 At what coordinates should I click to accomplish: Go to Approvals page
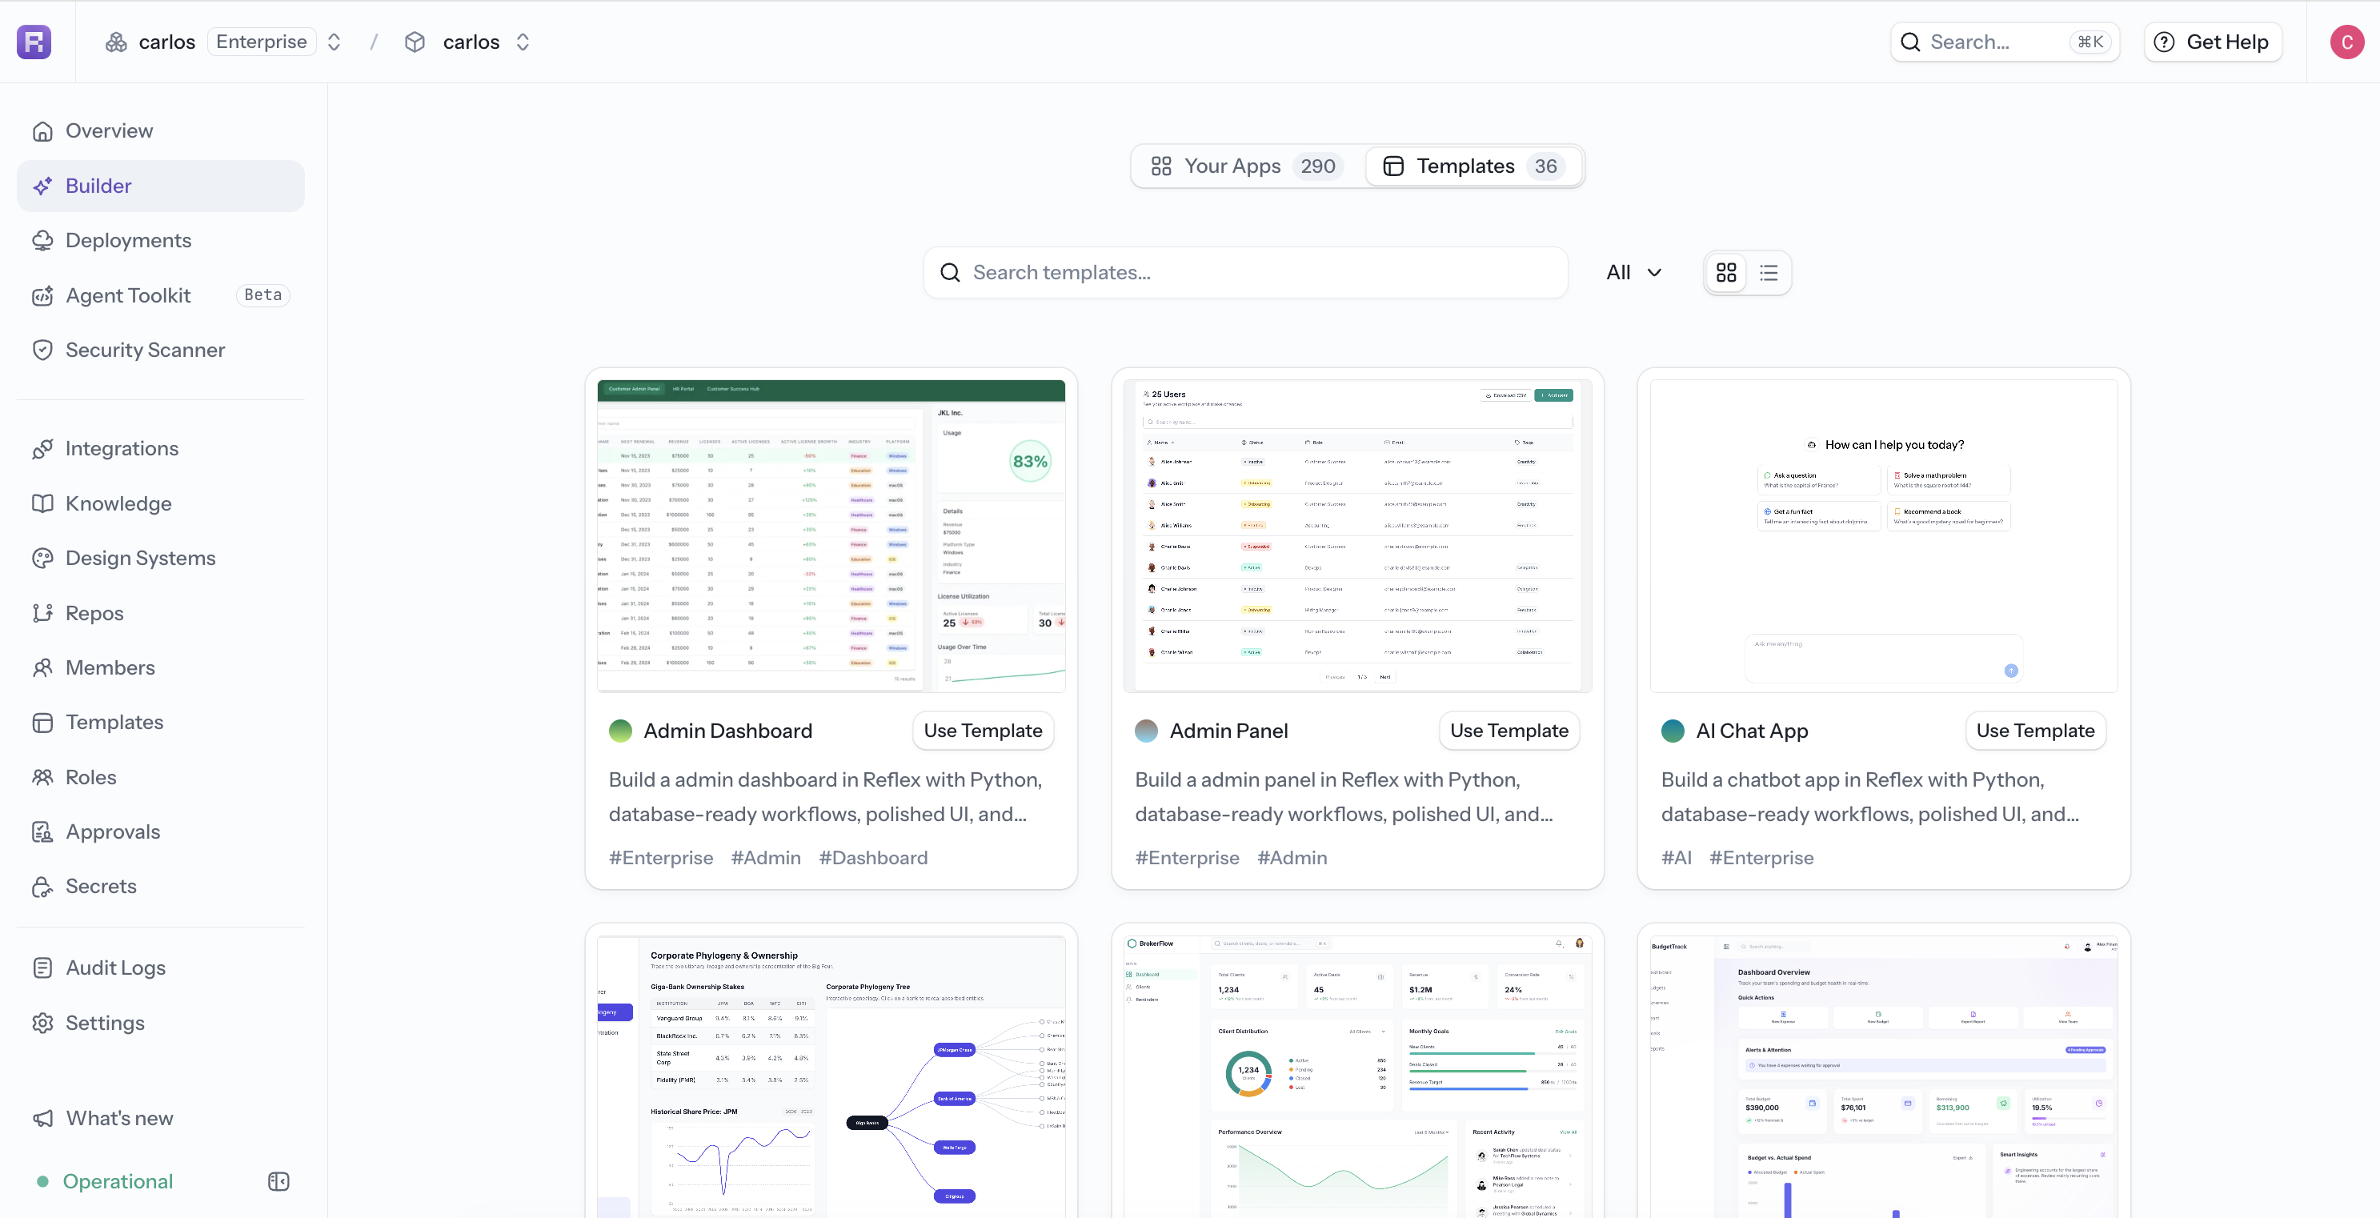pos(161,831)
